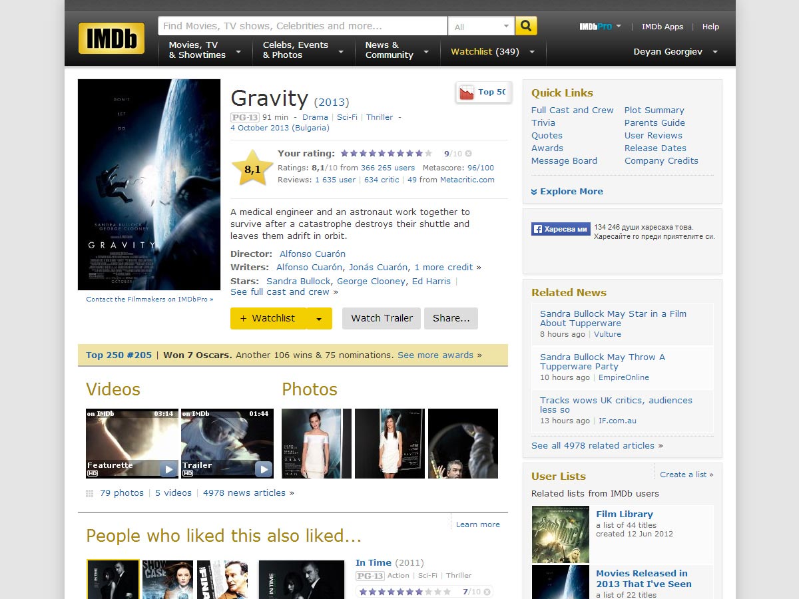Open the Awards quick link
The width and height of the screenshot is (799, 599).
pyautogui.click(x=547, y=148)
